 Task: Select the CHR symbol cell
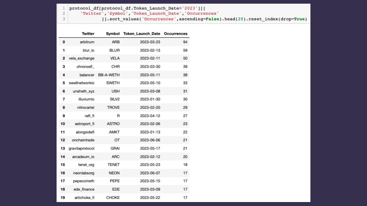tap(116, 67)
